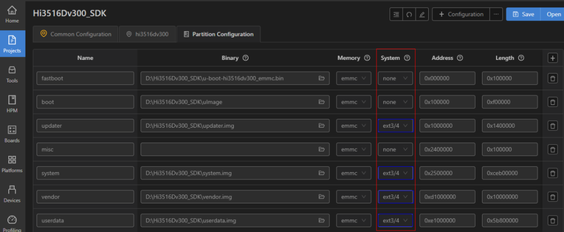This screenshot has height=232, width=564.
Task: Click the Address field for system partition
Action: tap(447, 173)
